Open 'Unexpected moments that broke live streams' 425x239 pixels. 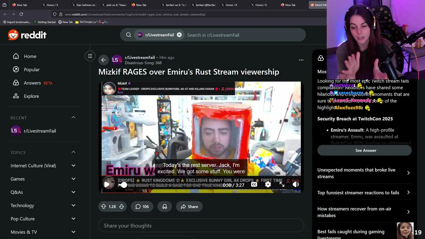(x=365, y=173)
